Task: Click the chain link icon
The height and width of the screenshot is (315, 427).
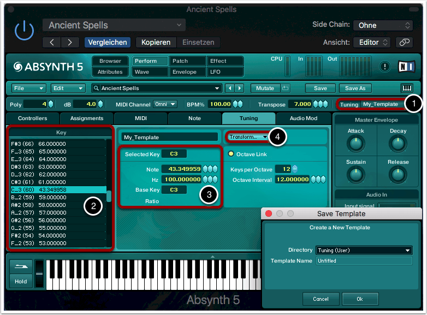Action: [404, 42]
